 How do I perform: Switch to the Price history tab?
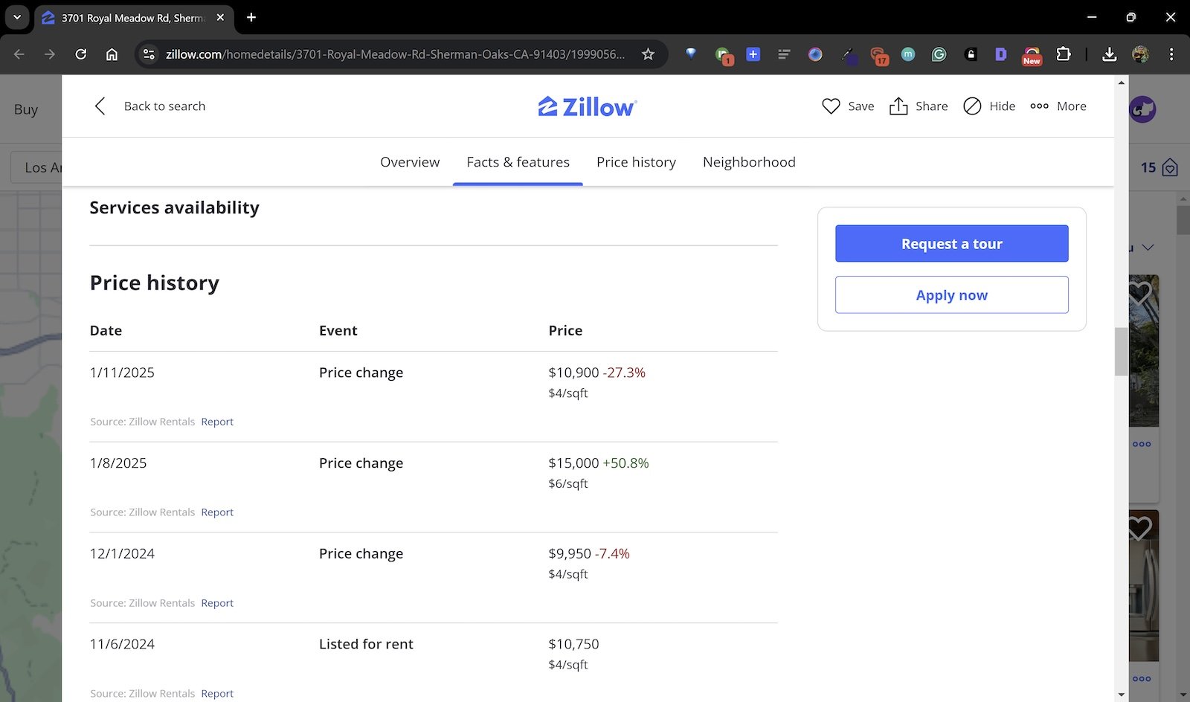(636, 162)
